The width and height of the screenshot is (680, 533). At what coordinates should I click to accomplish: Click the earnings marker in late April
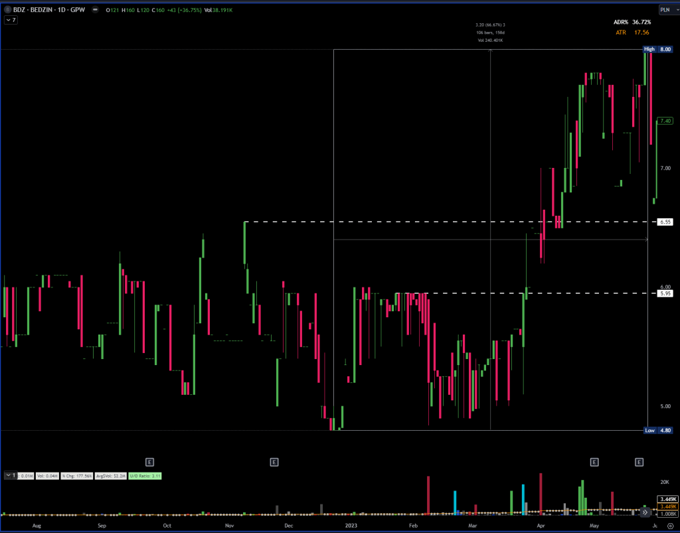594,461
